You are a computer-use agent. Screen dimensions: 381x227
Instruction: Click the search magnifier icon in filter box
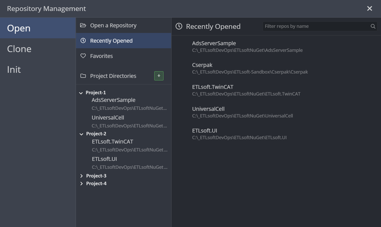click(x=373, y=26)
